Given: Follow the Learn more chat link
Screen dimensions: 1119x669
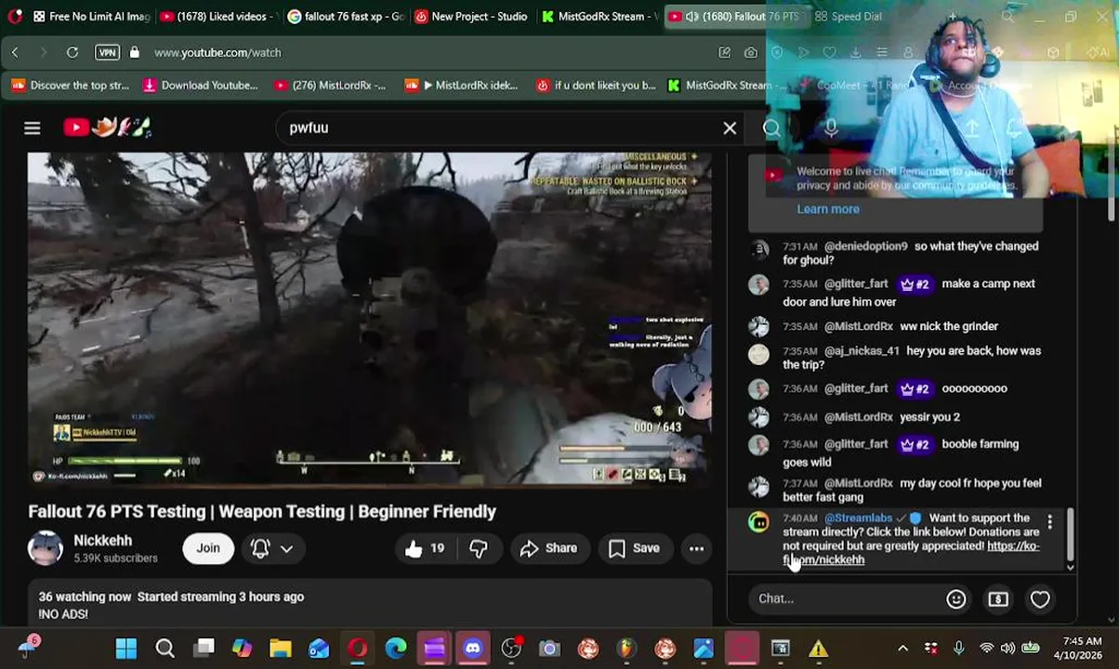Looking at the screenshot, I should click(x=828, y=209).
